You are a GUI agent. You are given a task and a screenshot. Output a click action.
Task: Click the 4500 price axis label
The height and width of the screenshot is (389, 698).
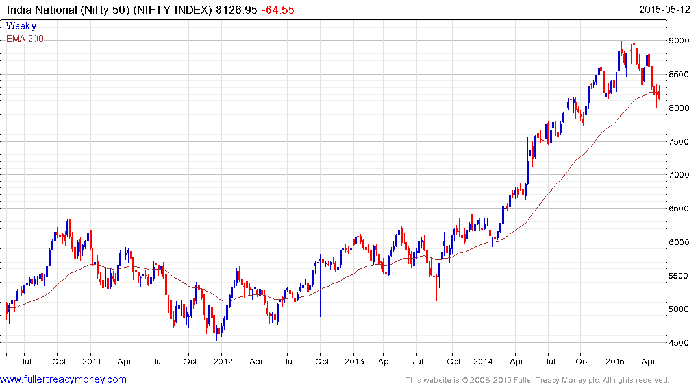point(679,343)
